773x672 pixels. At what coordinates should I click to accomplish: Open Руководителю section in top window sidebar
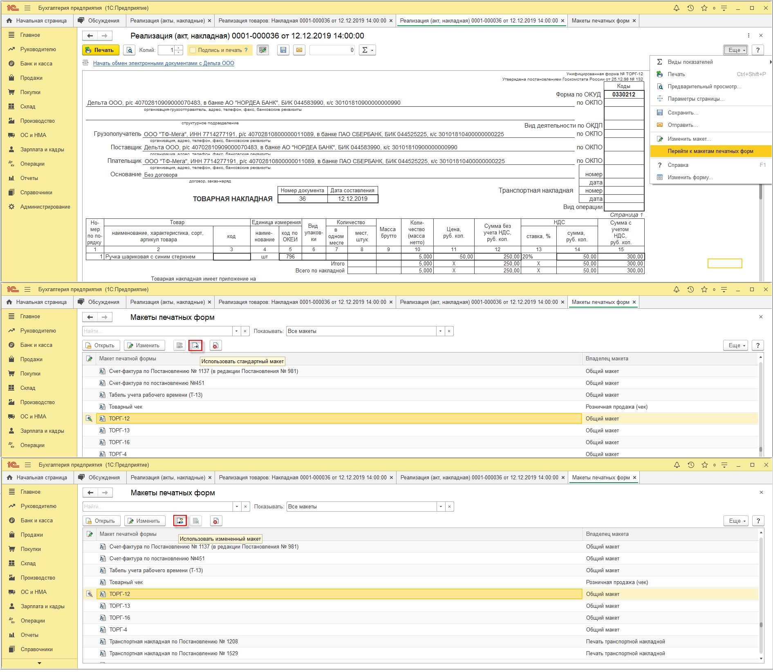39,49
